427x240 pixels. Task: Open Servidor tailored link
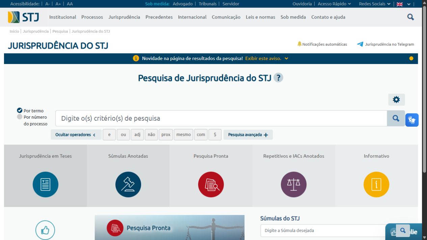(231, 4)
